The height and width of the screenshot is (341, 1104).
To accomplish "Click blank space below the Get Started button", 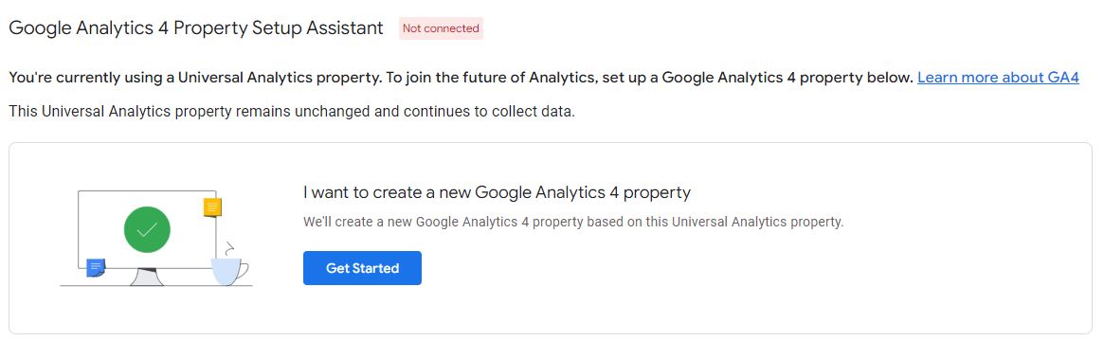I will tap(362, 308).
